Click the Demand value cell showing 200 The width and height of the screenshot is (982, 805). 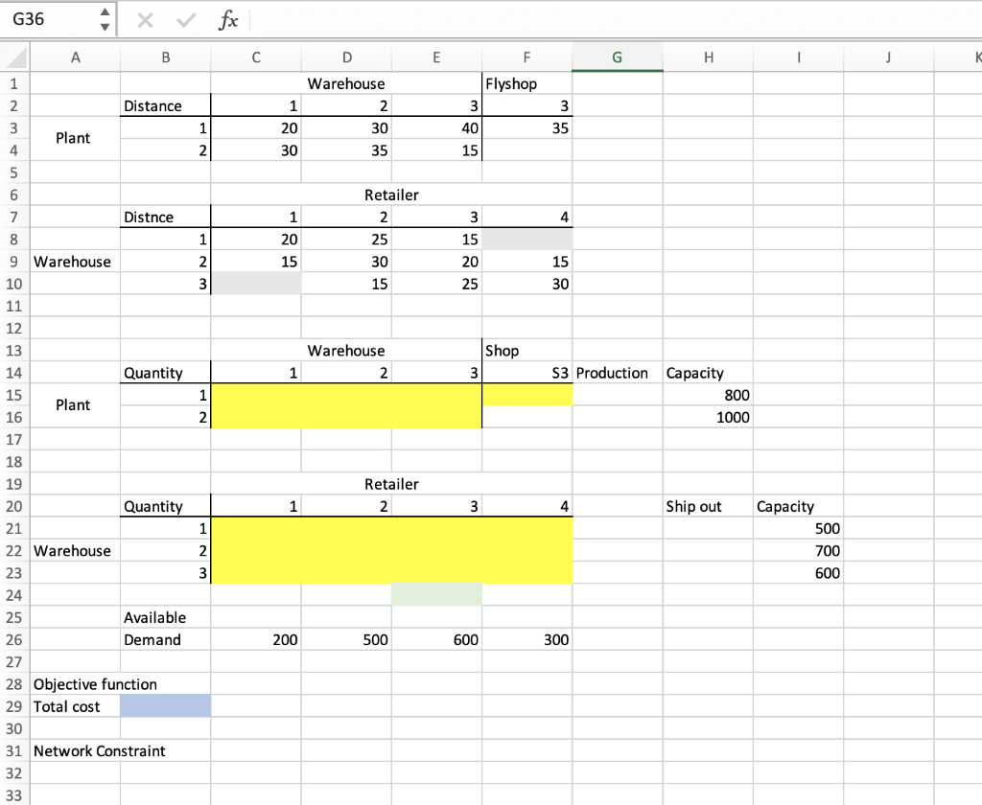coord(255,639)
